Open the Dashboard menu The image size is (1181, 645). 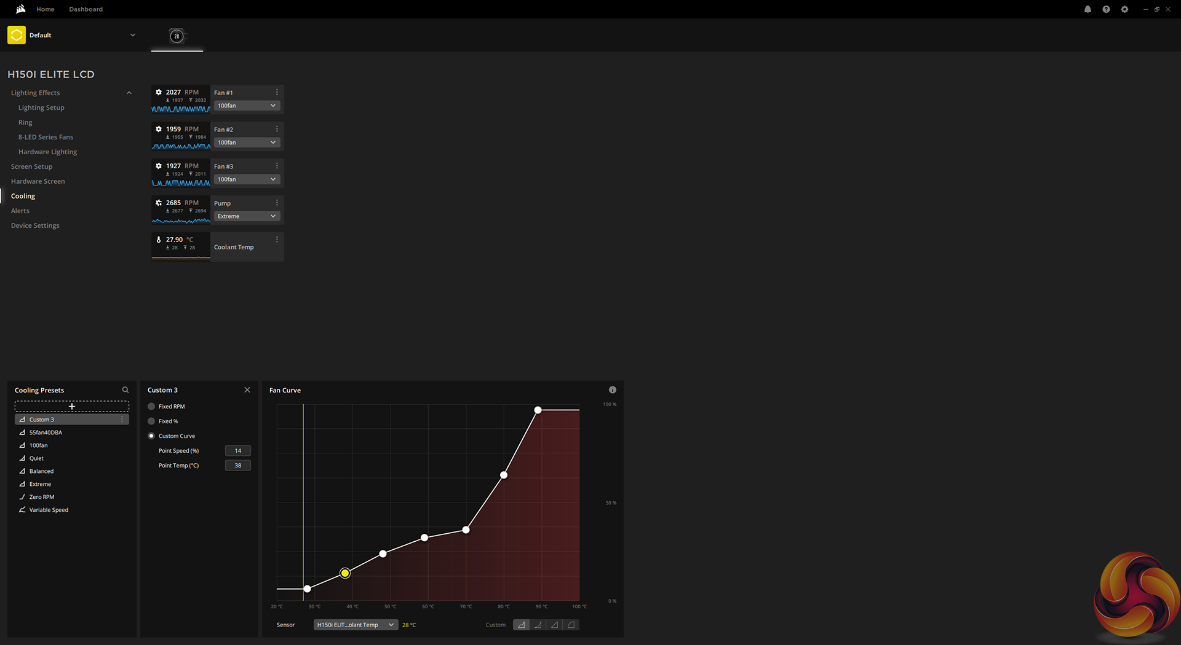click(86, 9)
